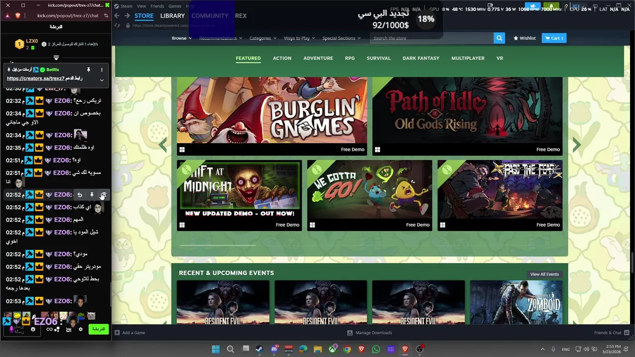Select the FEATURED genre tab

pos(248,59)
